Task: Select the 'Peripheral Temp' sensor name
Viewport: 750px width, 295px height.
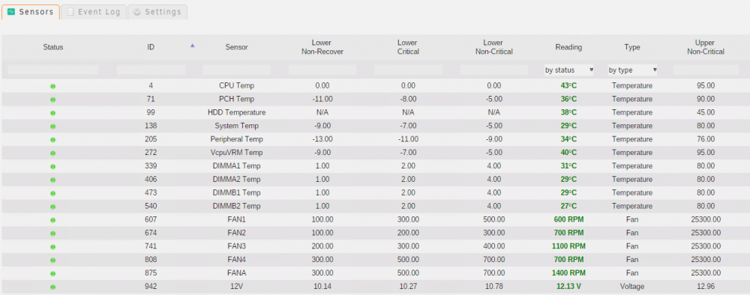Action: (237, 139)
